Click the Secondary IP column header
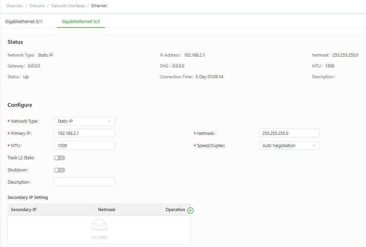366x247 pixels. pos(51,209)
